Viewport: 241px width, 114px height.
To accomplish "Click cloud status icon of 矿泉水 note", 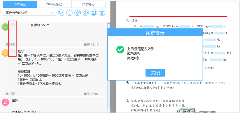I will [x=13, y=25].
